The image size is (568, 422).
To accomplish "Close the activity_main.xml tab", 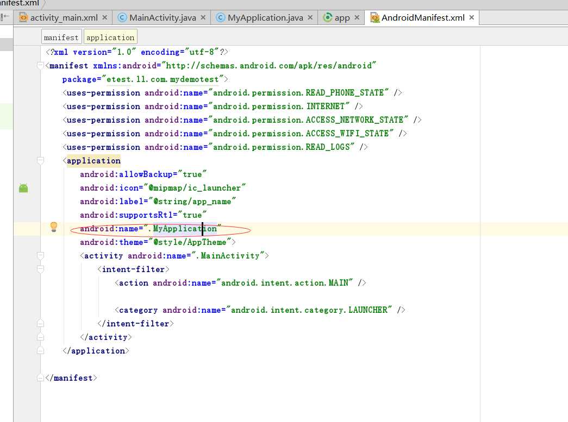I will point(105,17).
